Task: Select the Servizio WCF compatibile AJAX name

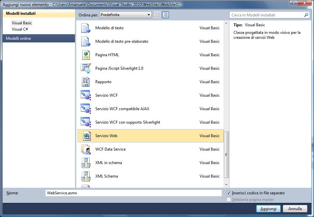Action: (122, 109)
